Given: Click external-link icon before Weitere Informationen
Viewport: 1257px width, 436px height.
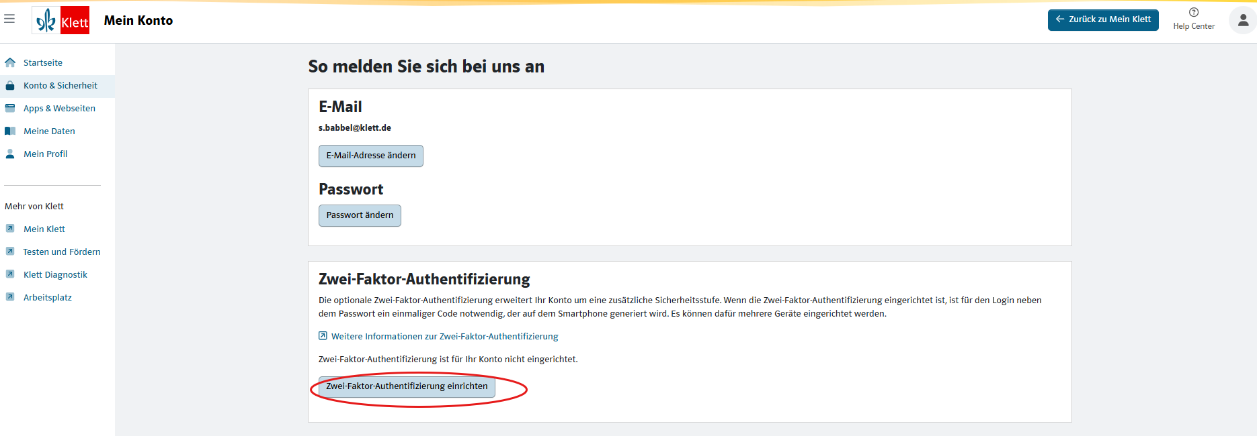Looking at the screenshot, I should (323, 336).
